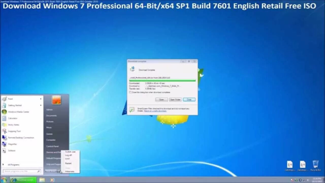325x183 pixels.
Task: Click the SmartScreen Filter shield icon in dialog
Action: pos(132,110)
